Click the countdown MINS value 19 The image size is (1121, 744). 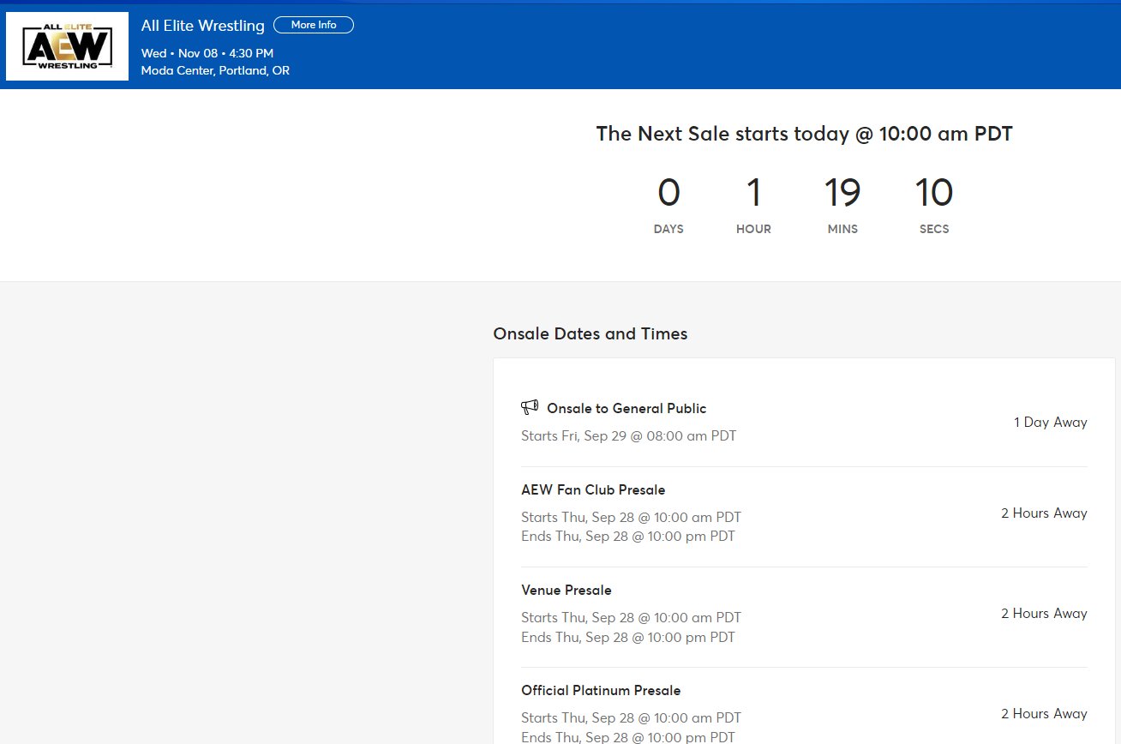coord(842,193)
